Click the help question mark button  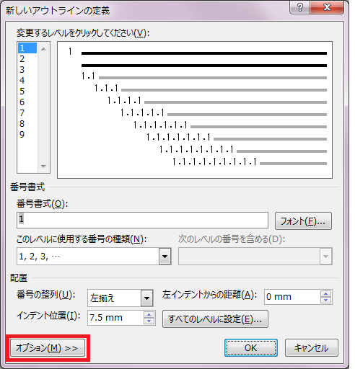[x=300, y=7]
